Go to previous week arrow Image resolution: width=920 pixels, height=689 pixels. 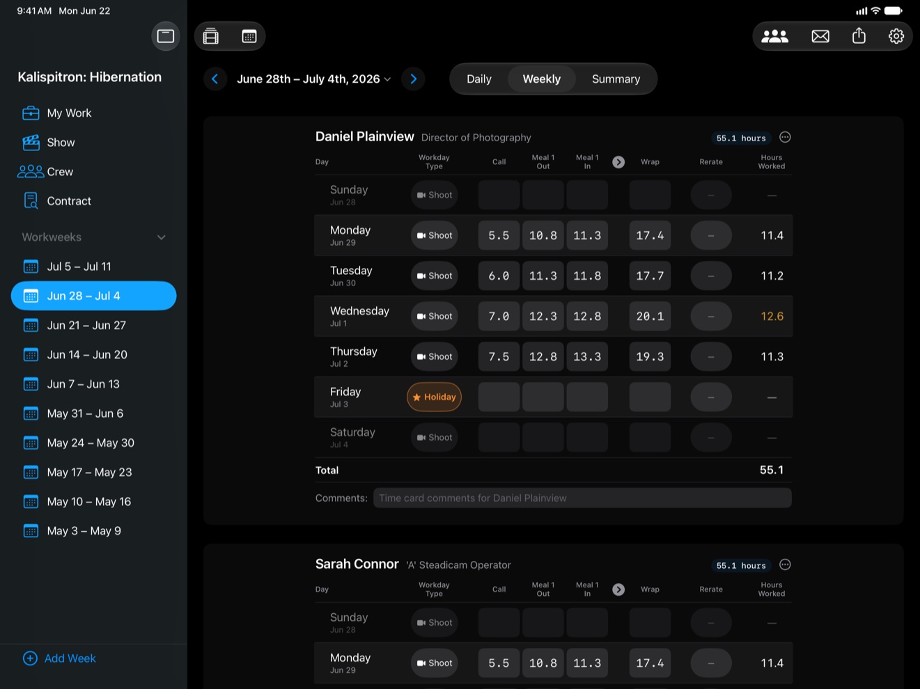click(215, 79)
